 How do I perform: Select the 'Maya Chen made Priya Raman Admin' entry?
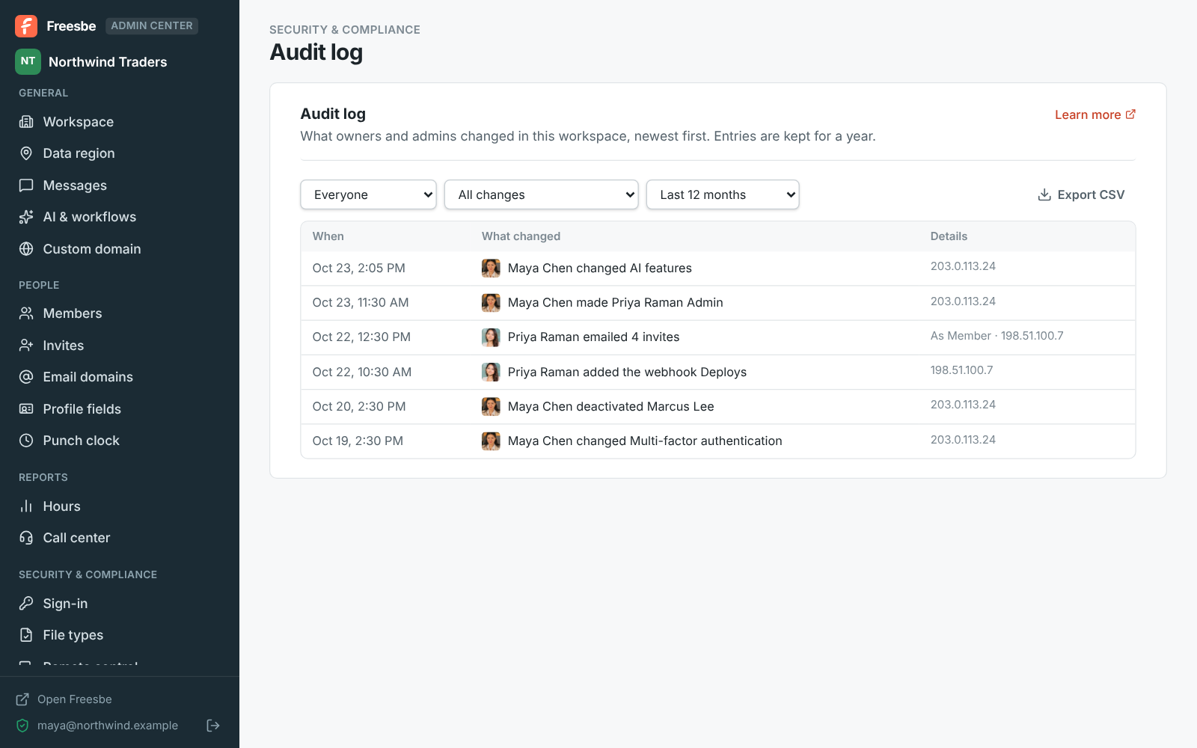pos(718,303)
